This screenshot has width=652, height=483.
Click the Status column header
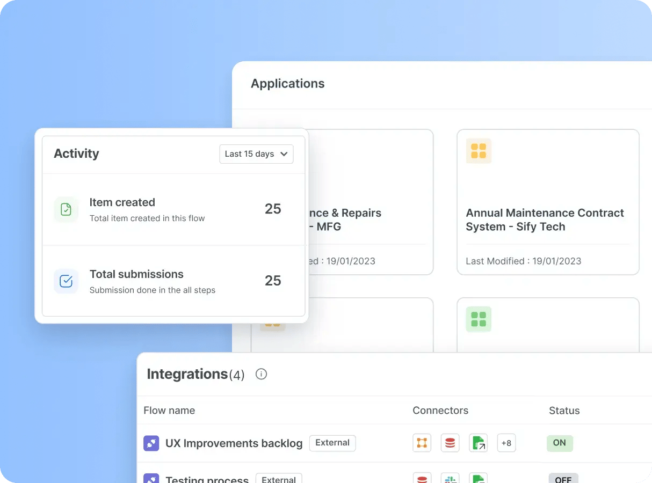[x=564, y=411]
